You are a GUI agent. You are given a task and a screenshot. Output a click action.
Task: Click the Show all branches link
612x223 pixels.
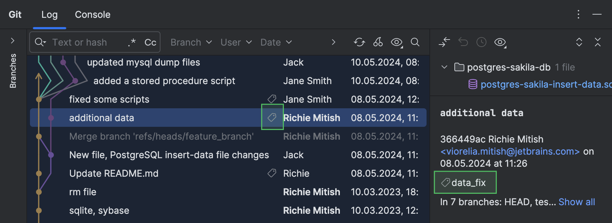577,202
